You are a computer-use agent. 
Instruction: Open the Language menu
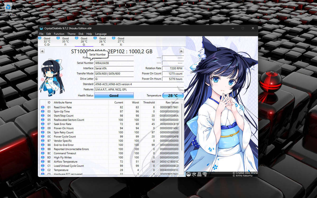click(x=101, y=34)
